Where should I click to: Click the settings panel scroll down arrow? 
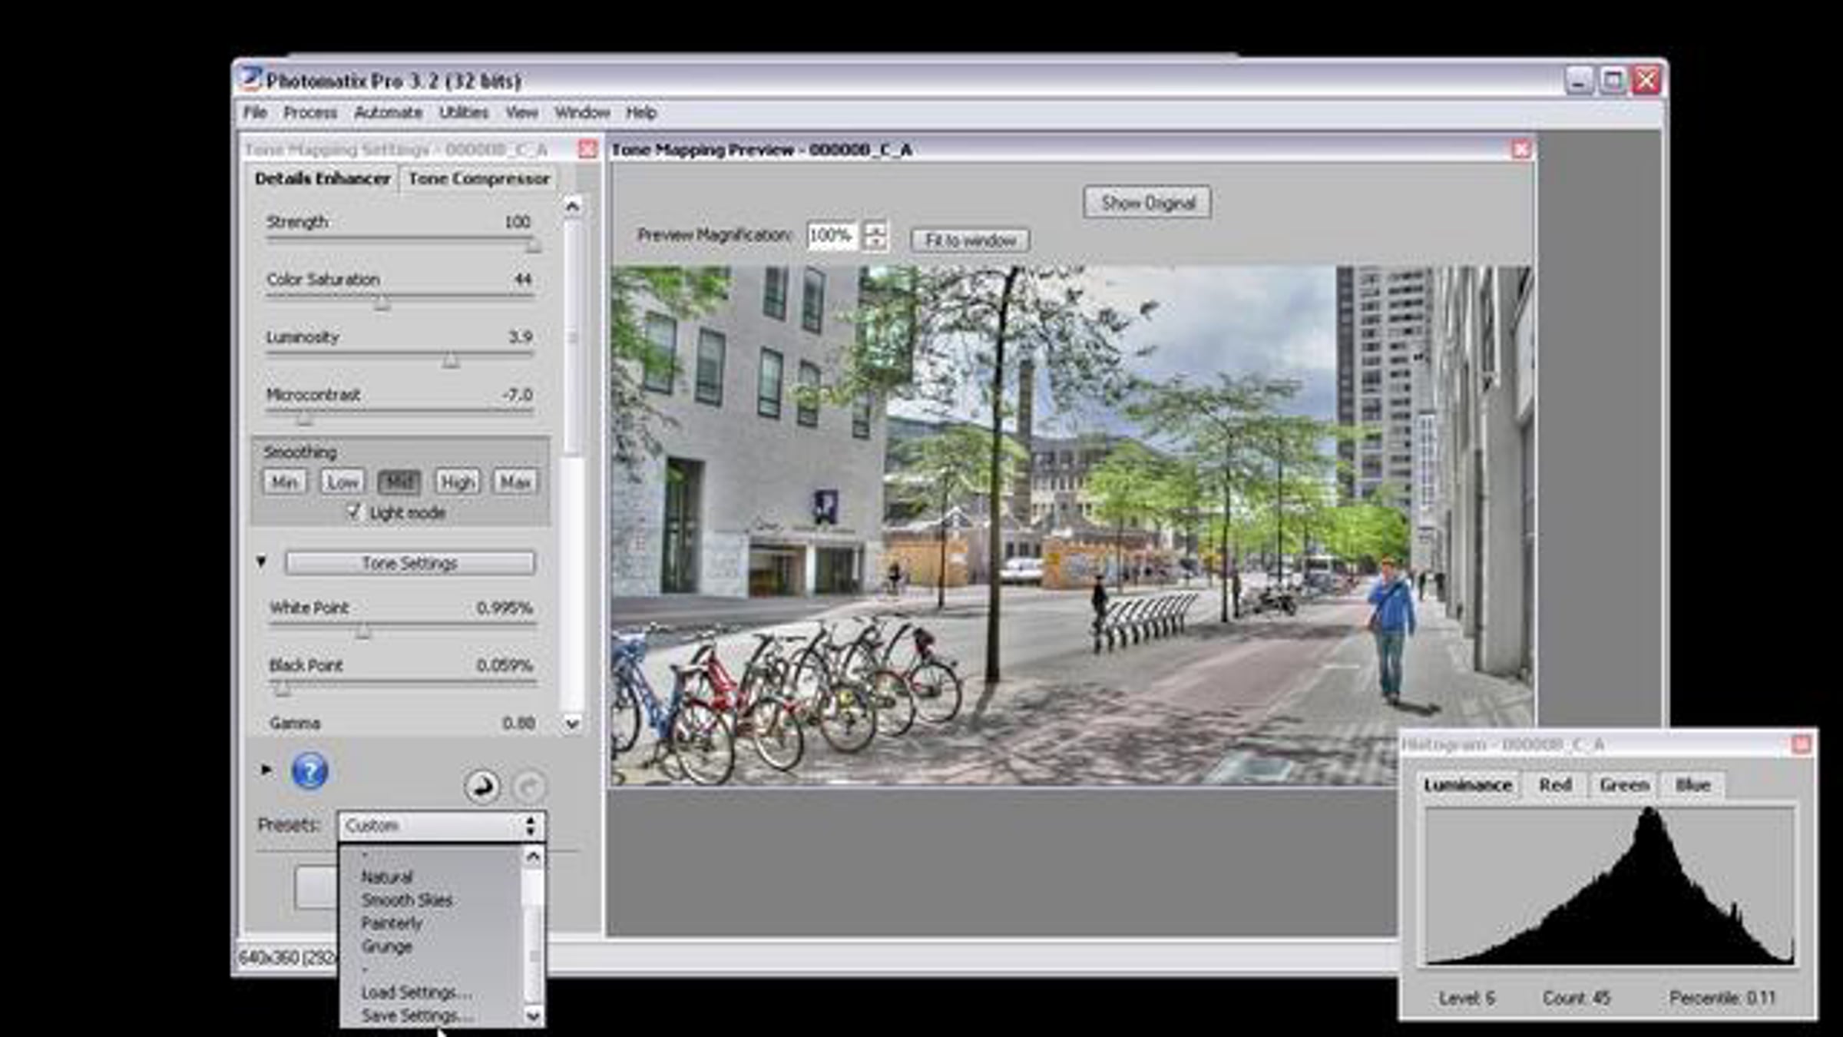click(x=572, y=723)
